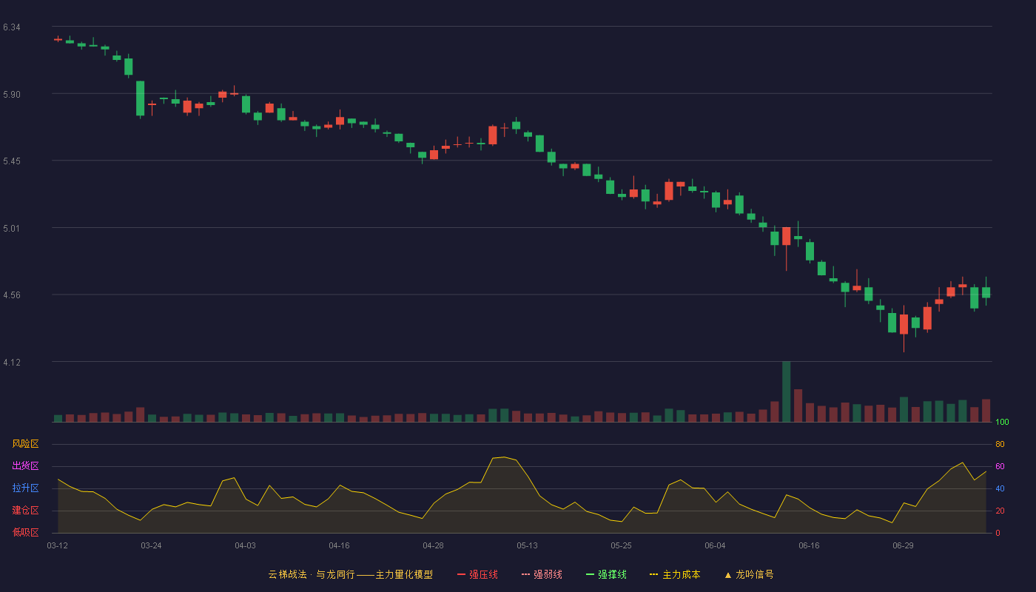Toggle the 主力成本 legend series
Viewport: 1036px width, 592px height.
tap(675, 574)
